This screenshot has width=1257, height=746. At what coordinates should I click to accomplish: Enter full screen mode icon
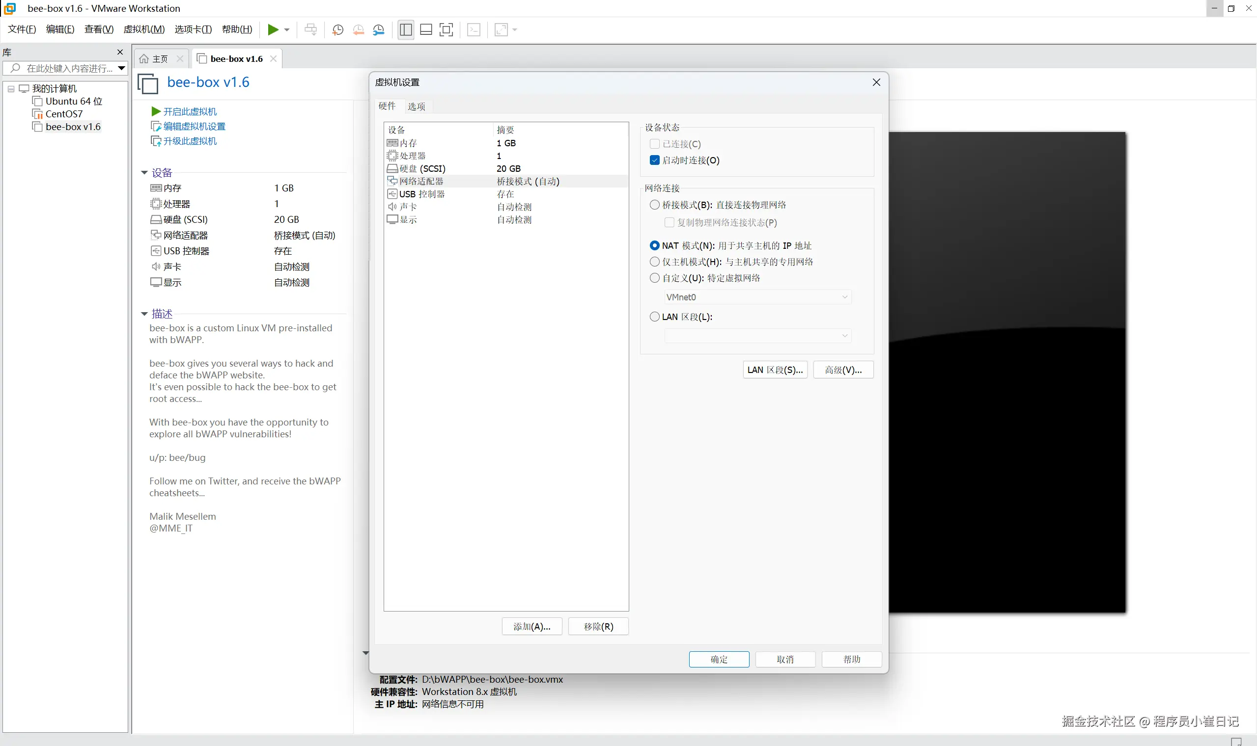pos(446,29)
